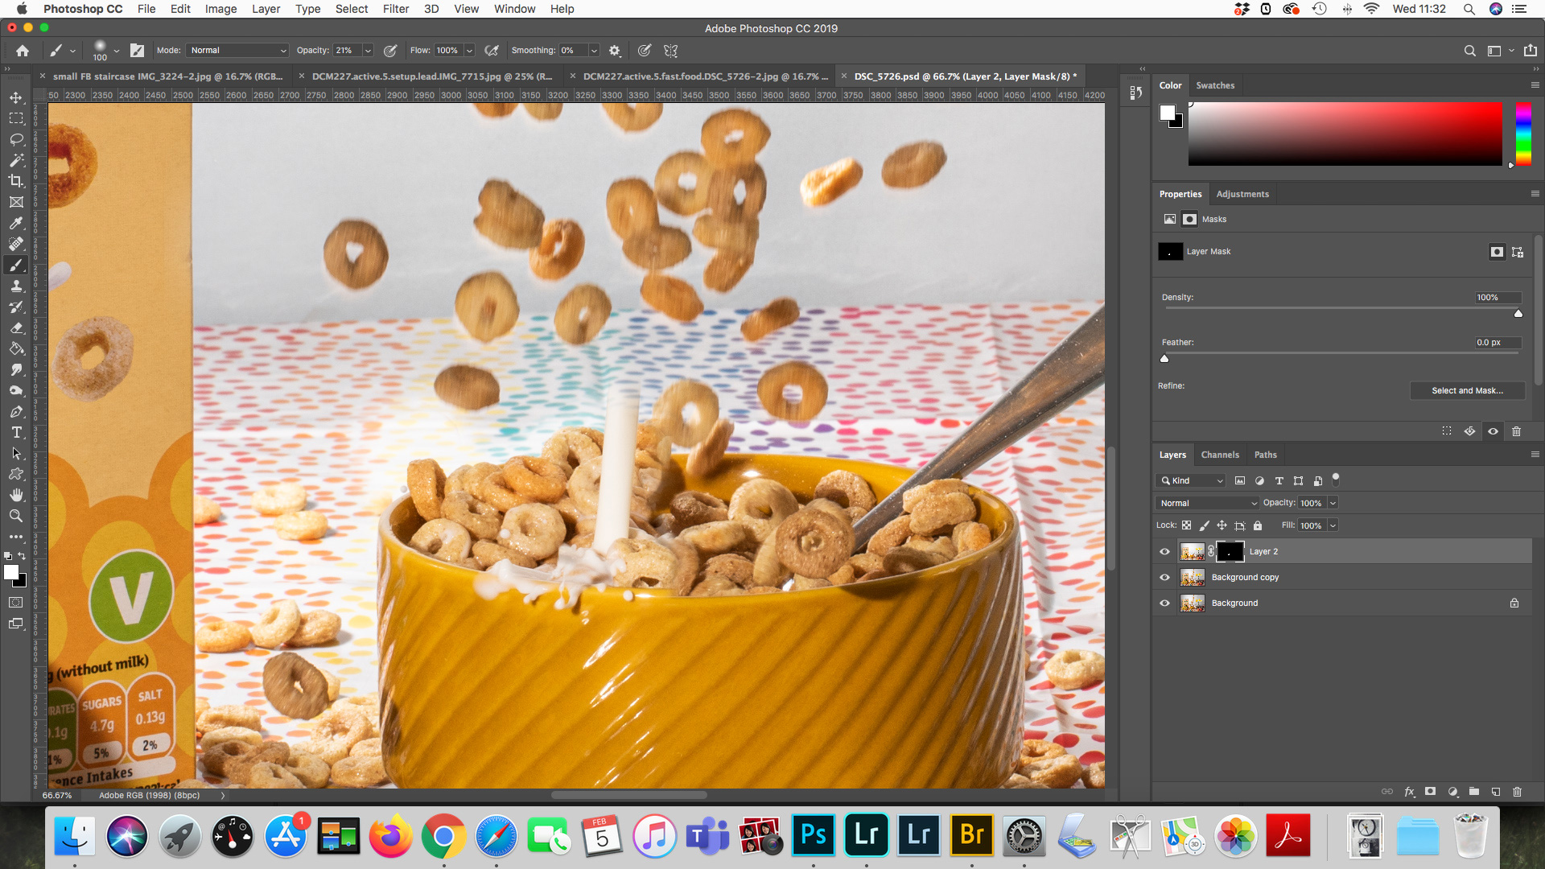Open the layer blend mode dropdown
Viewport: 1545px width, 869px height.
tap(1207, 503)
